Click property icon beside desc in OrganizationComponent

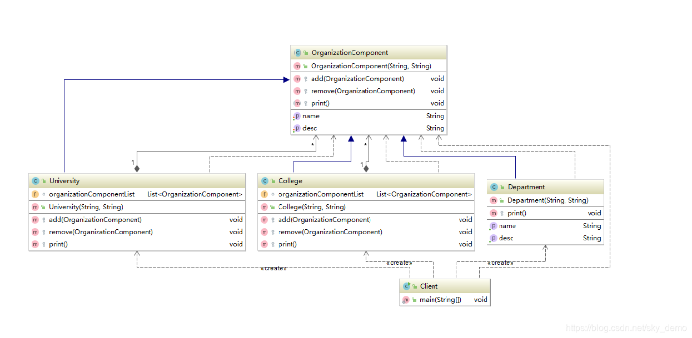(x=297, y=128)
